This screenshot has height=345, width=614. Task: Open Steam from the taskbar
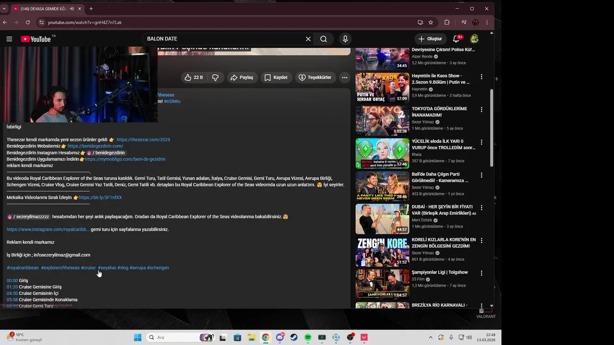point(294,337)
